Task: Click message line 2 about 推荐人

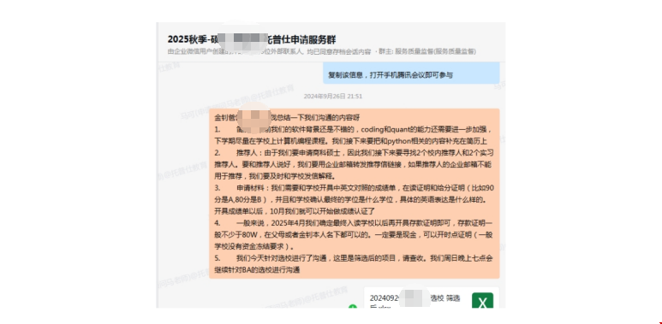Action: click(355, 164)
